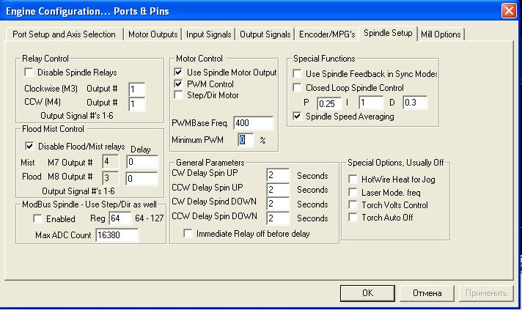
Task: Enable HotWire Heat for Jog
Action: (x=353, y=179)
